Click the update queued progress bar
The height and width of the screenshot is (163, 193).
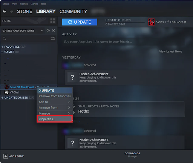coord(125,22)
